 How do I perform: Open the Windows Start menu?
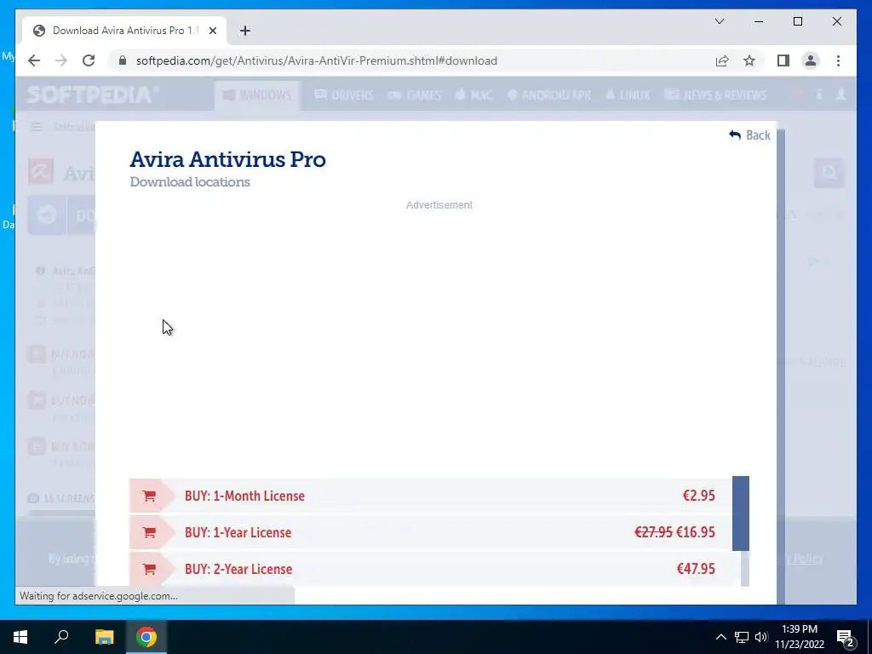point(20,637)
